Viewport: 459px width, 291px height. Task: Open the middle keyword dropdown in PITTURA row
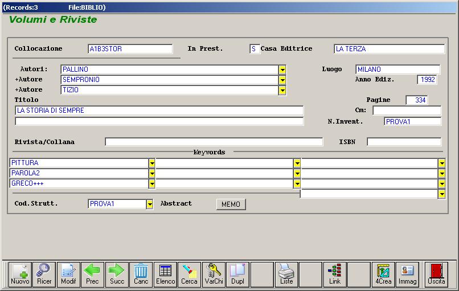point(297,163)
